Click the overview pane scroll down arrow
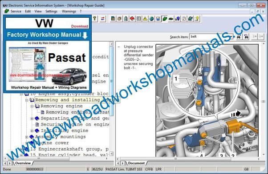 tap(111, 154)
